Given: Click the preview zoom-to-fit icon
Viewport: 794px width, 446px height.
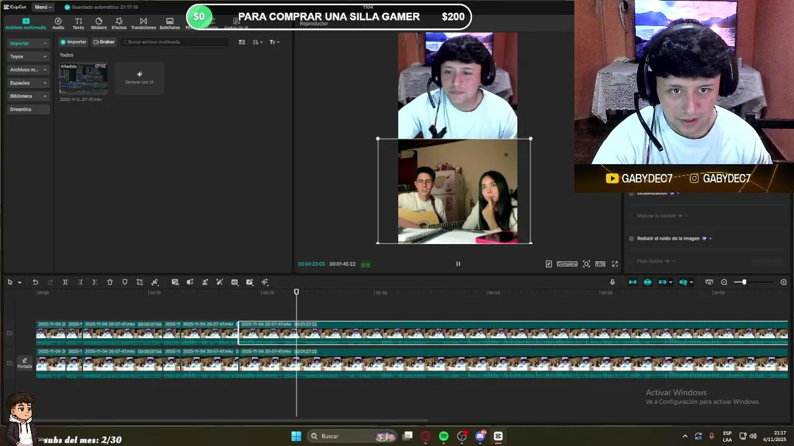Looking at the screenshot, I should (586, 264).
